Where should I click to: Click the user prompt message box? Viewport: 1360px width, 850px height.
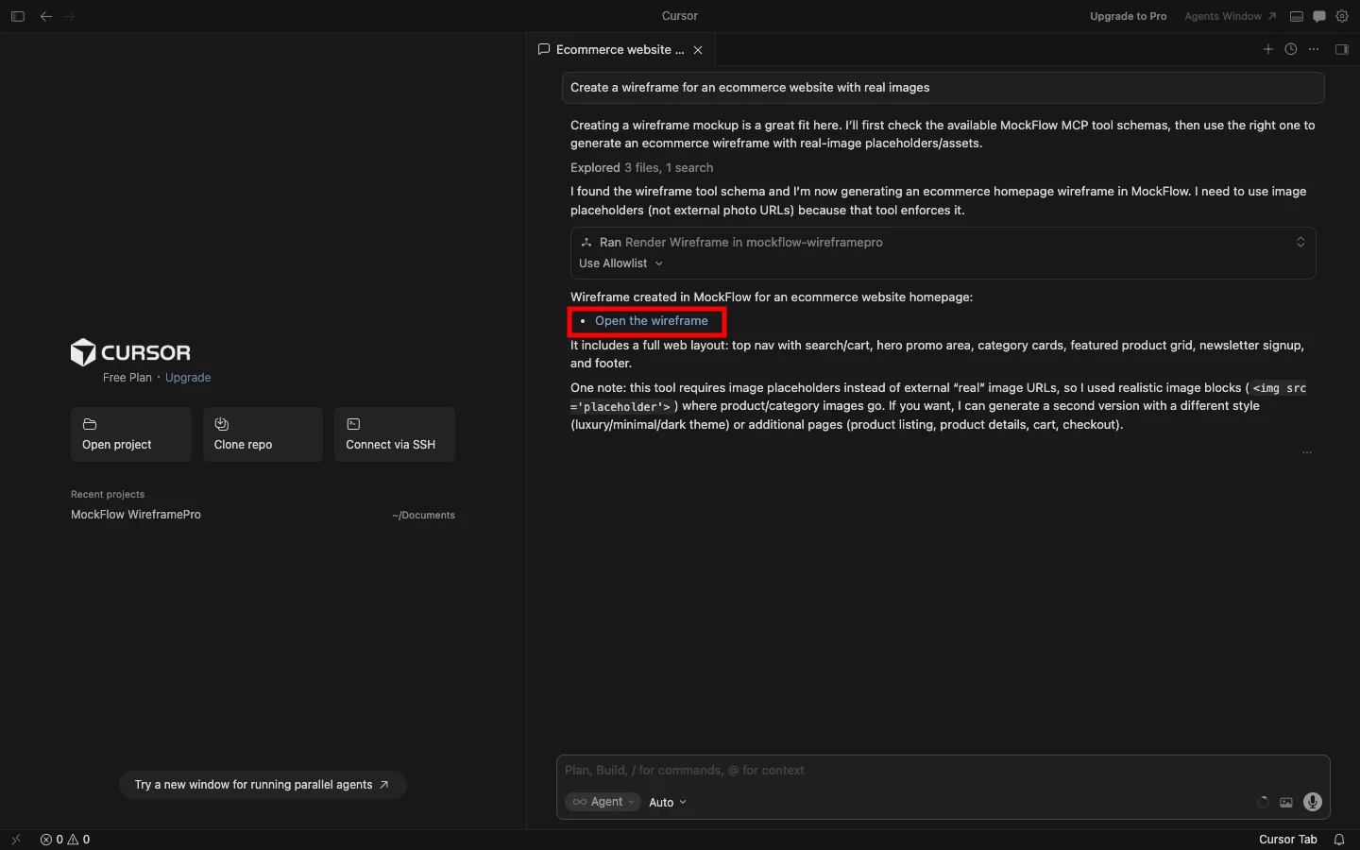(943, 88)
